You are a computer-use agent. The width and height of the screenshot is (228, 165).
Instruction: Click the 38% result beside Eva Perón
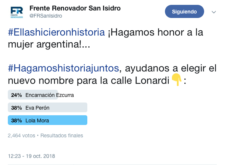coord(16,108)
